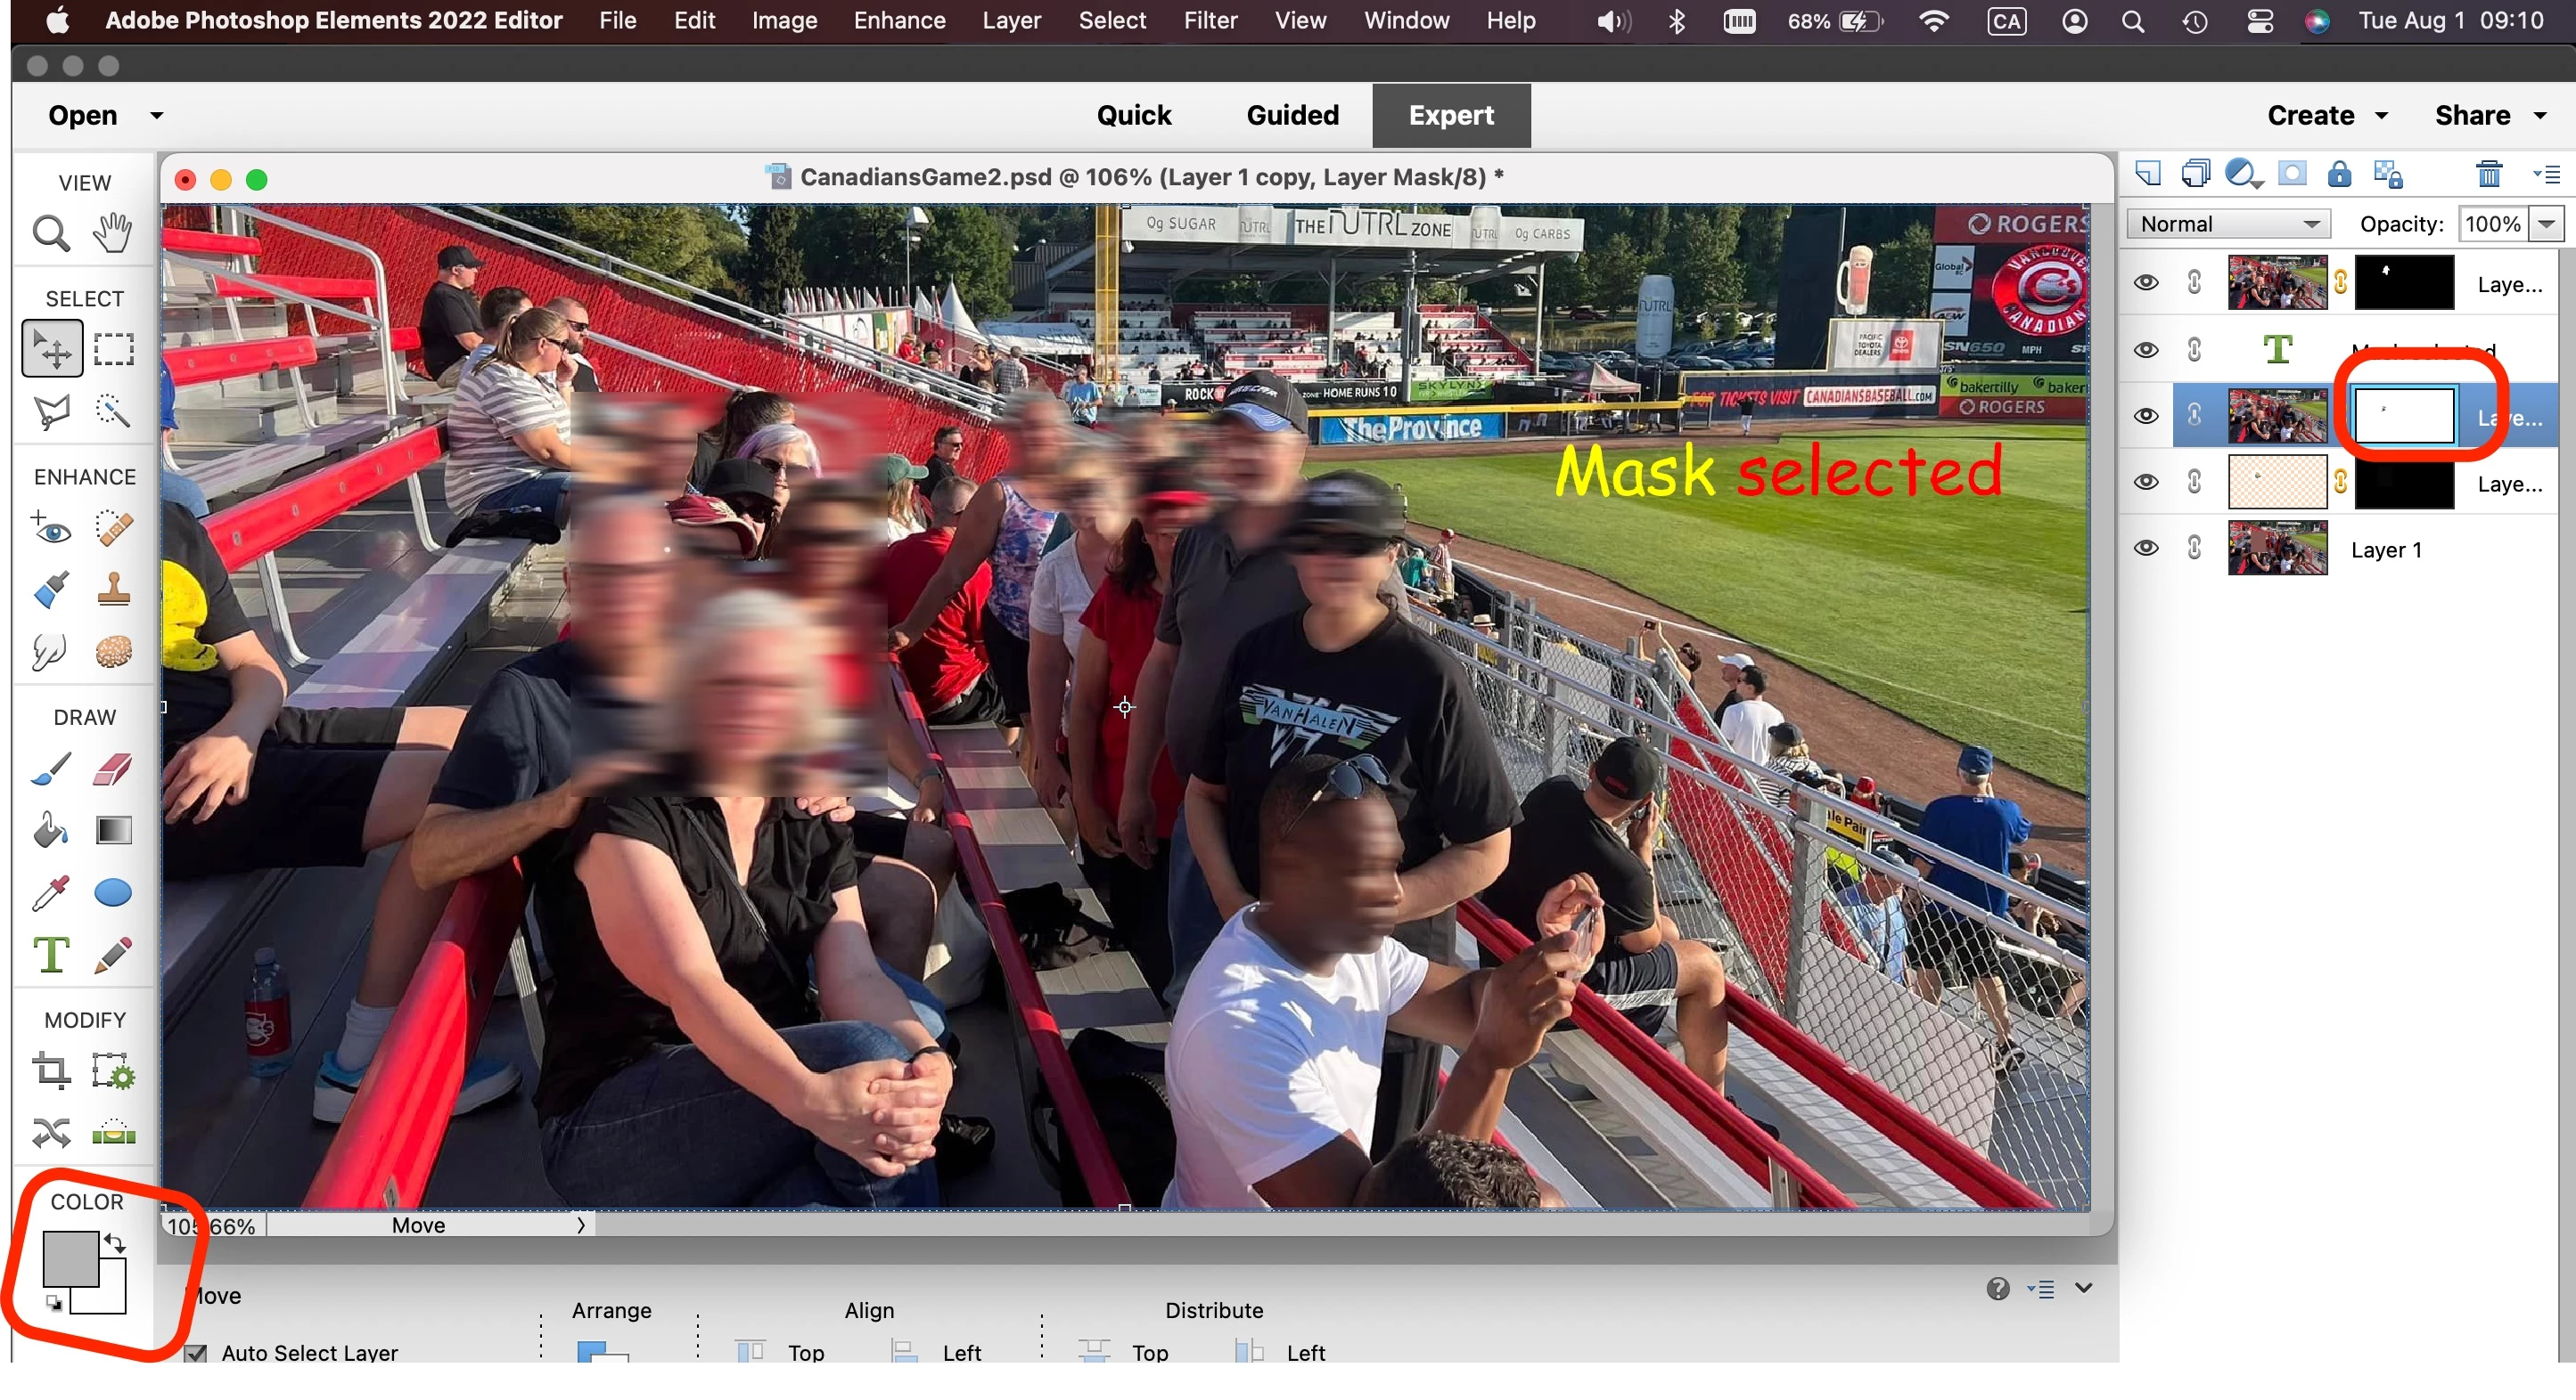Open the Filter menu
This screenshot has height=1400, width=2576.
(1210, 21)
